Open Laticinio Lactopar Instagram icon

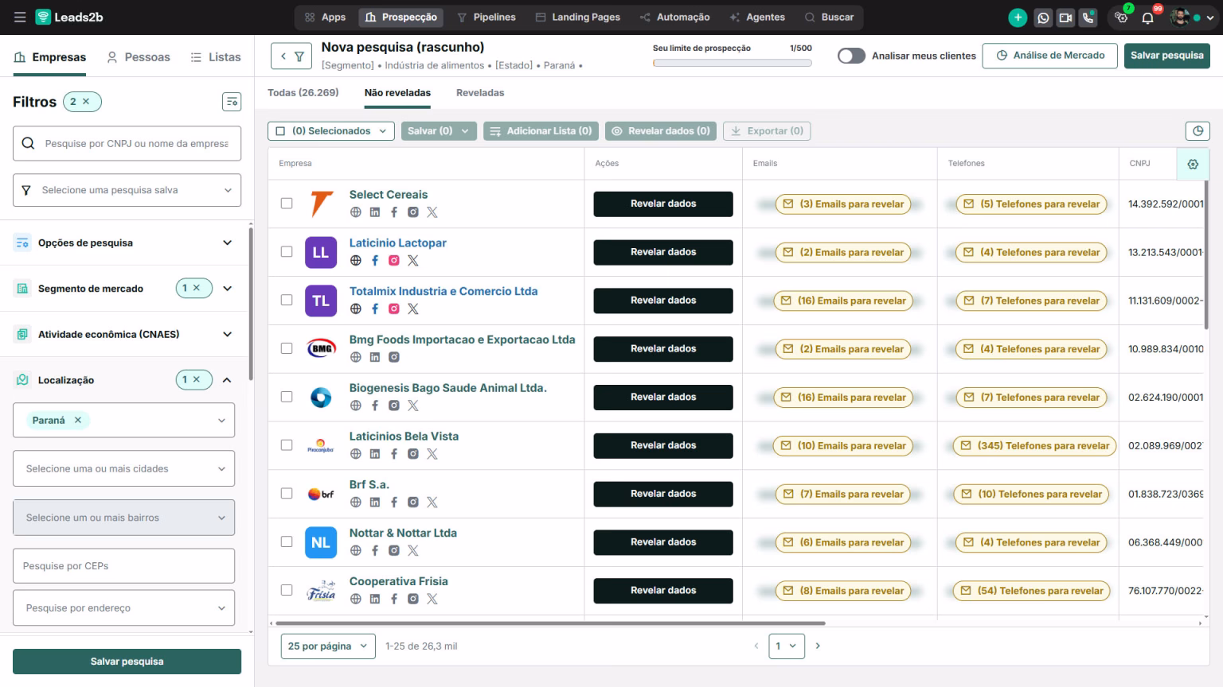point(394,261)
